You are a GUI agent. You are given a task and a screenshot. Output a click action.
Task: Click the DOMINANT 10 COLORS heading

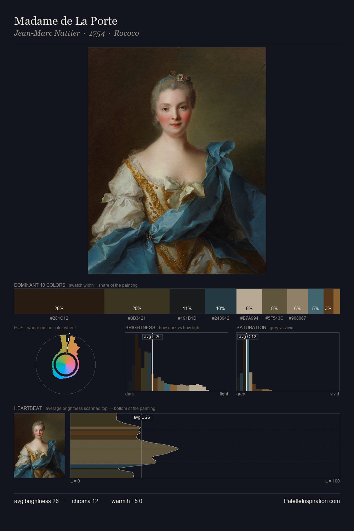(40, 285)
